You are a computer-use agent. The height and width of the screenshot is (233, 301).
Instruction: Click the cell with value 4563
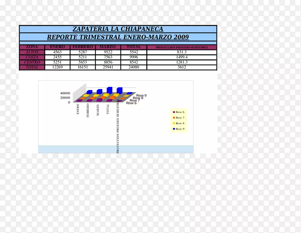click(57, 52)
